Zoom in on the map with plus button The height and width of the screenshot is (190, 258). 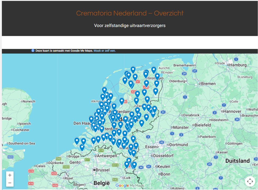(x=10, y=175)
